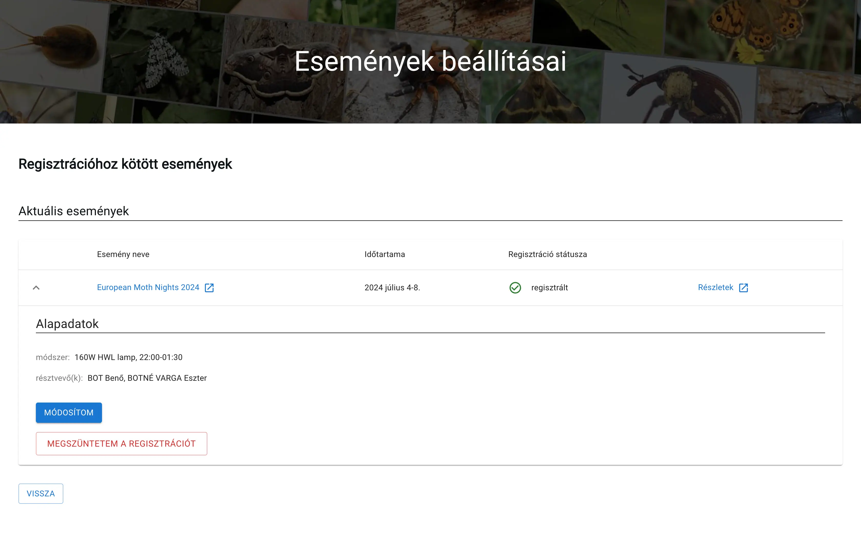861x534 pixels.
Task: Click the external link icon beside Részletek
Action: (x=744, y=287)
